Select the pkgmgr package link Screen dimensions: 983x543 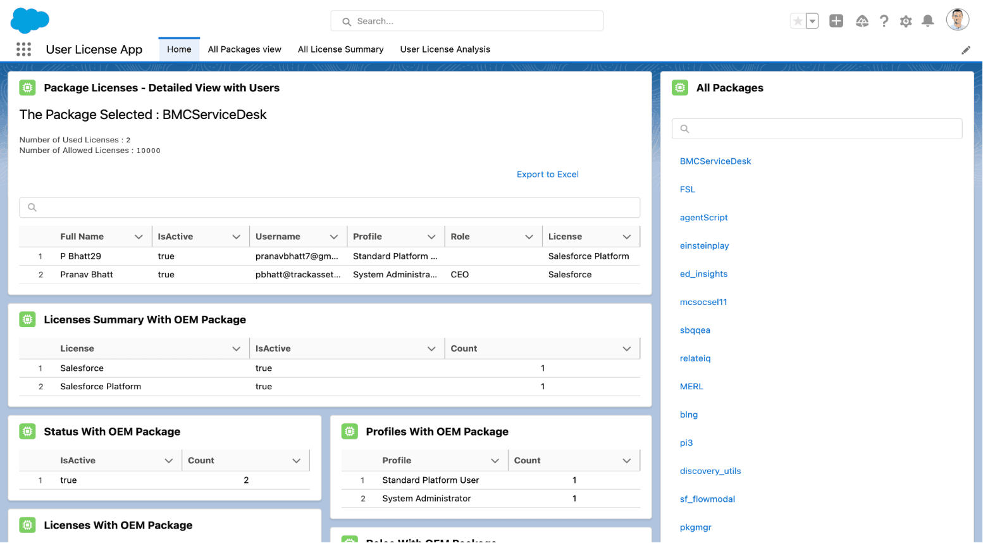pos(695,527)
